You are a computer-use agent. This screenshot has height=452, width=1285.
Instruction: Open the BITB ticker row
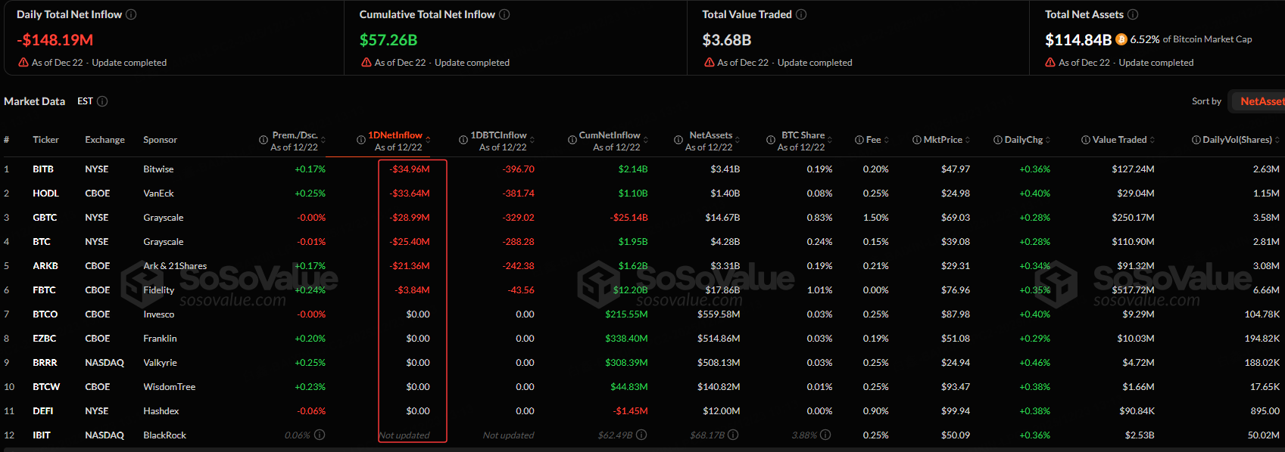pyautogui.click(x=43, y=169)
